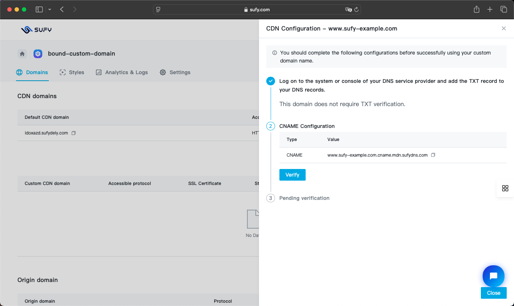Select step 3 Pending verification circle
Viewport: 514px width, 306px height.
tap(271, 198)
